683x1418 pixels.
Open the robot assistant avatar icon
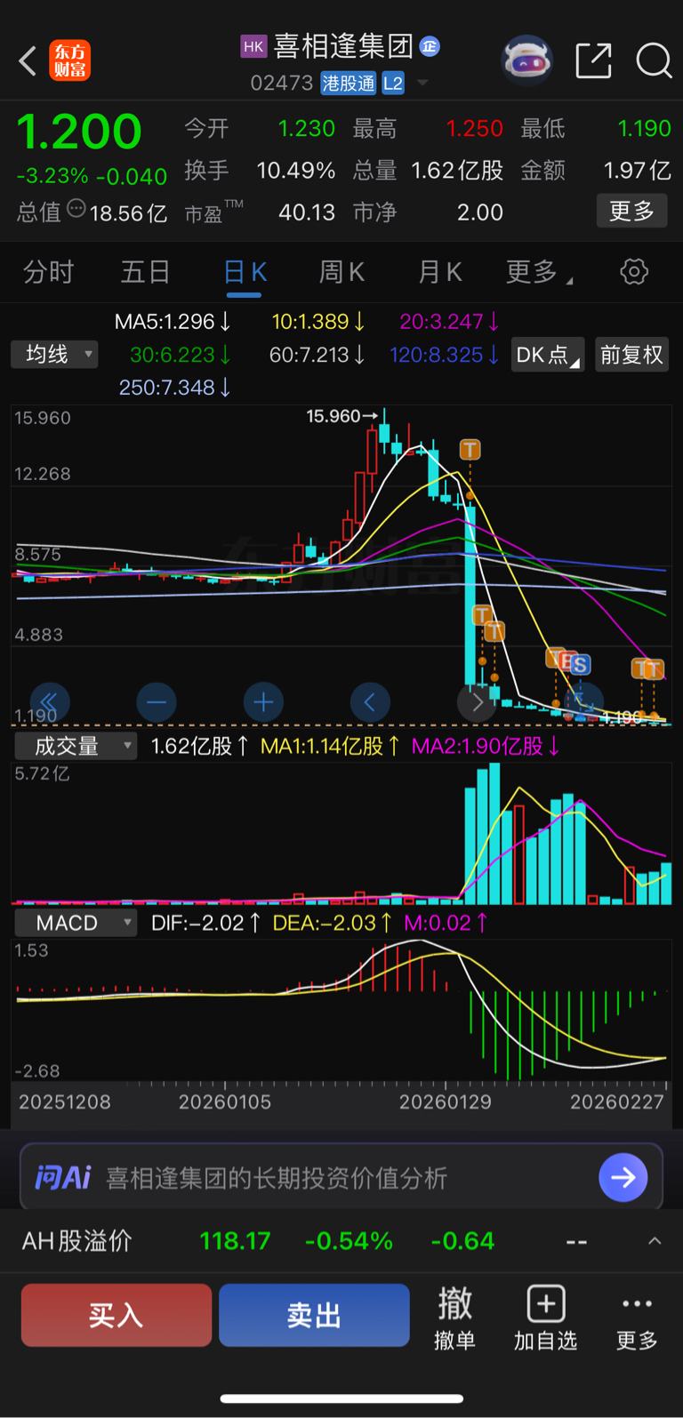[527, 60]
